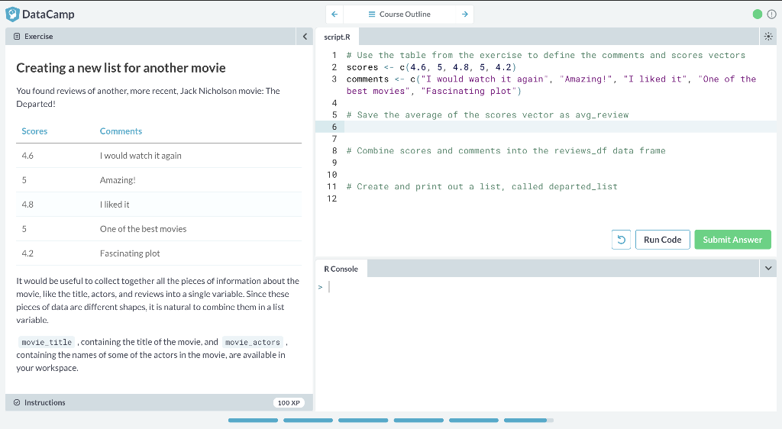
Task: Click the 4.2 score cell
Action: point(27,253)
